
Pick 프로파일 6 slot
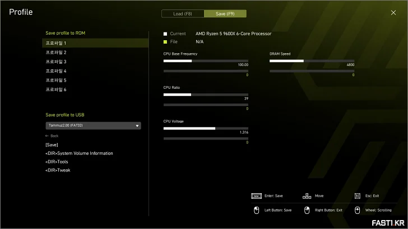click(x=95, y=89)
